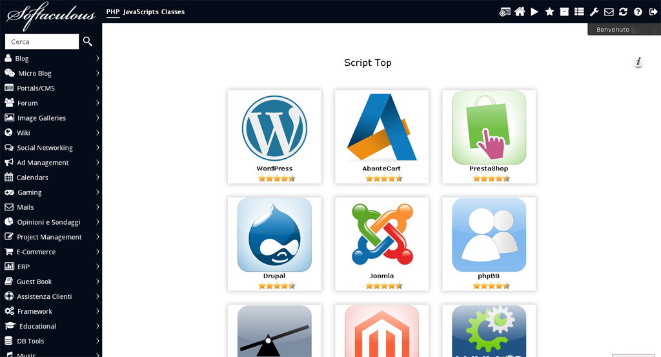
Task: Open the star ratings icon in toolbar
Action: pyautogui.click(x=549, y=12)
